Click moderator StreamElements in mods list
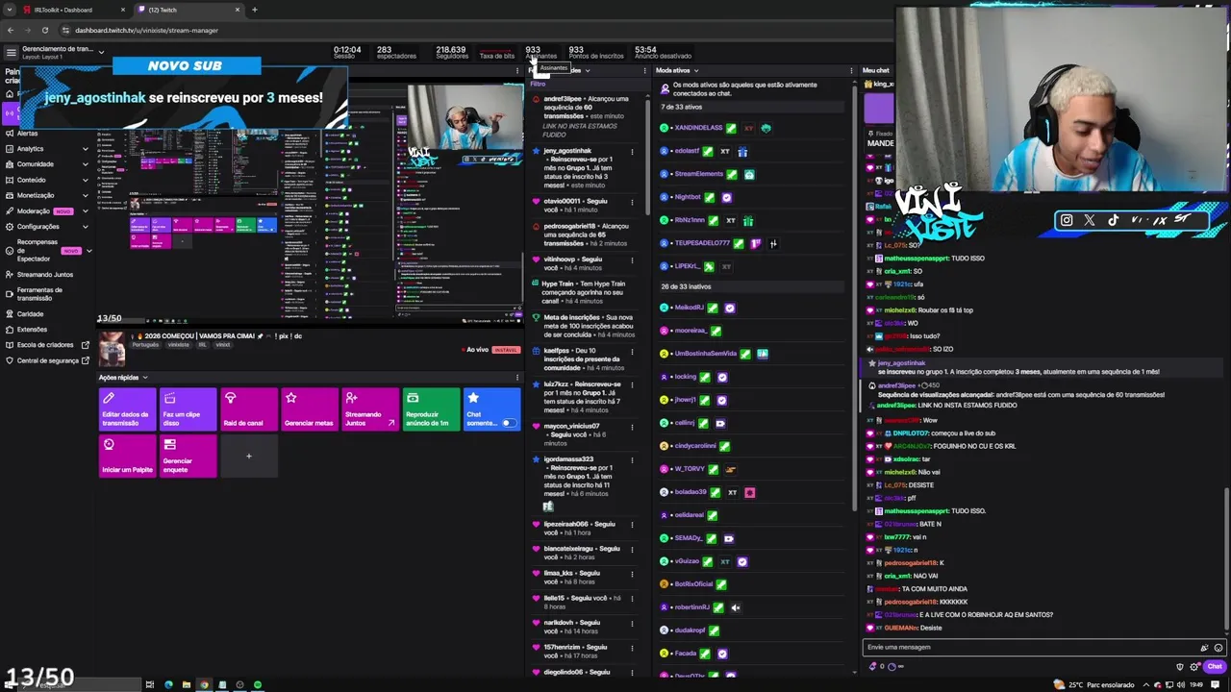The width and height of the screenshot is (1231, 692). [699, 174]
